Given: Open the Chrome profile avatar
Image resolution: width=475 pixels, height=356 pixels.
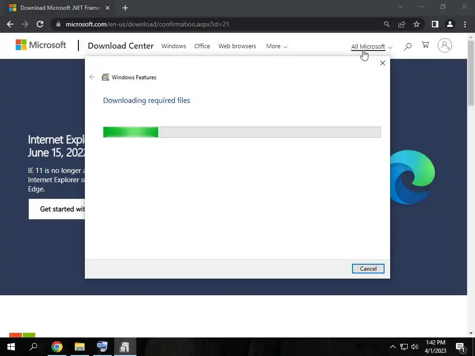Looking at the screenshot, I should [450, 24].
